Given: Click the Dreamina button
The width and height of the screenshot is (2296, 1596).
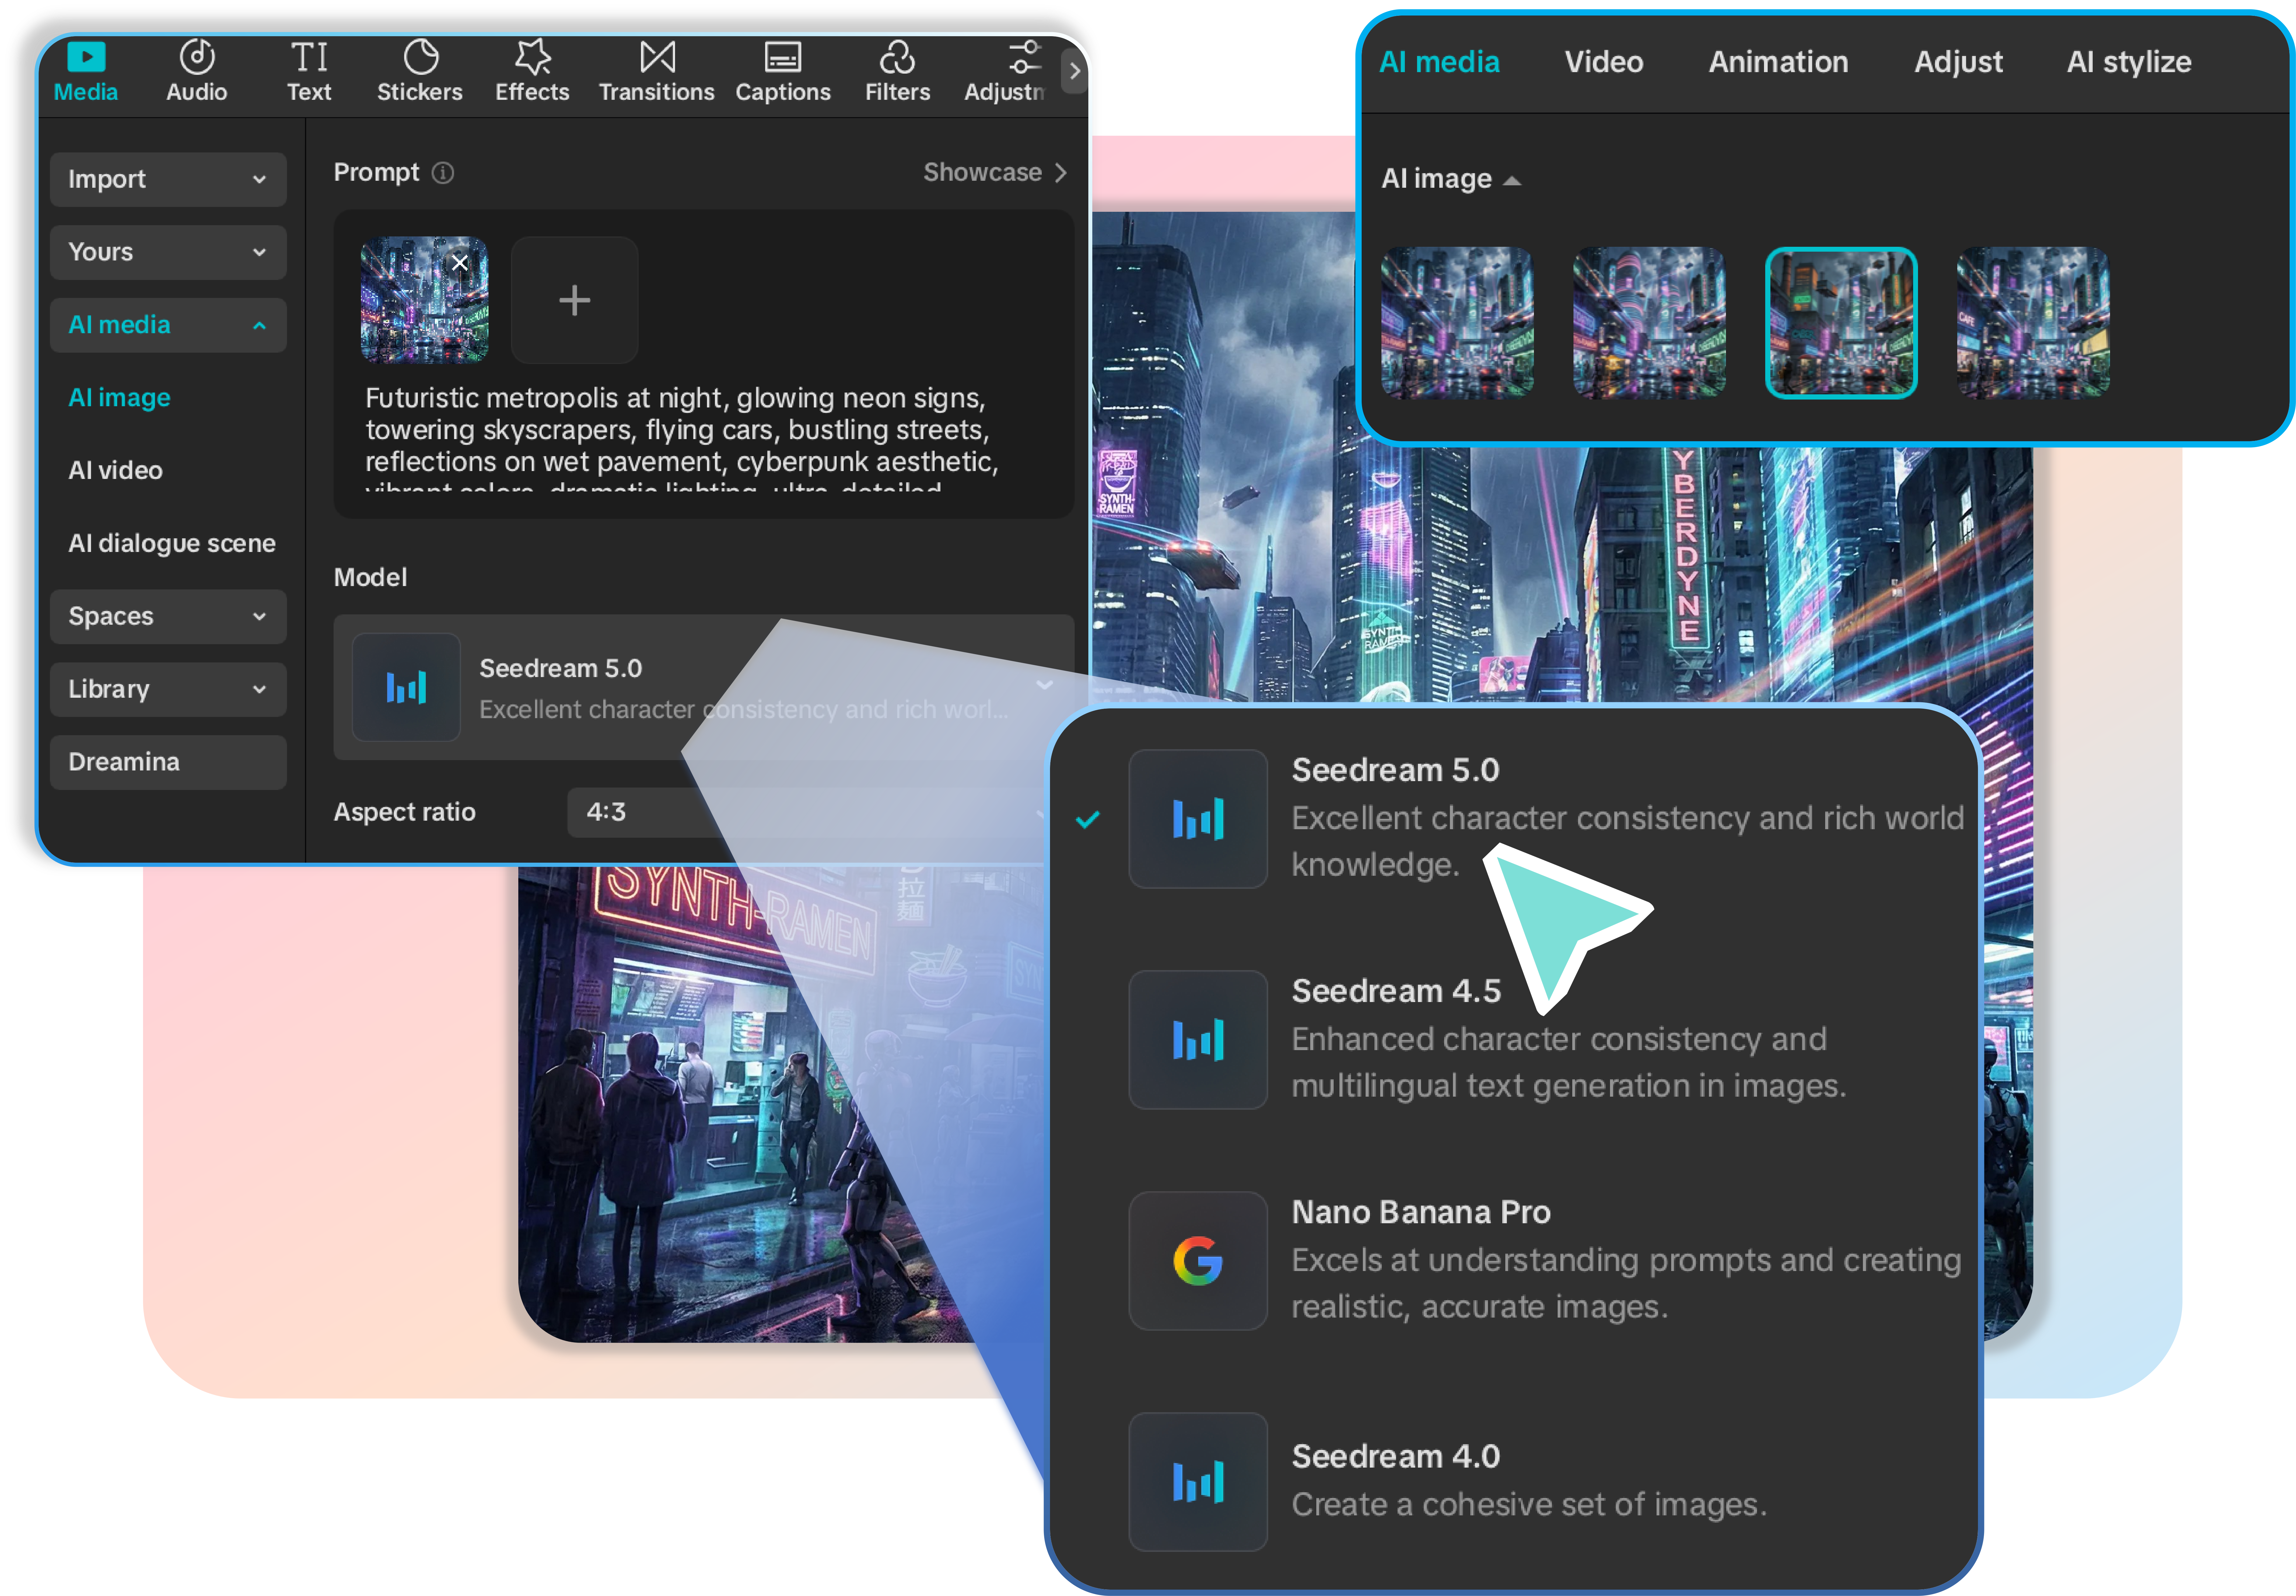Looking at the screenshot, I should pos(168,762).
